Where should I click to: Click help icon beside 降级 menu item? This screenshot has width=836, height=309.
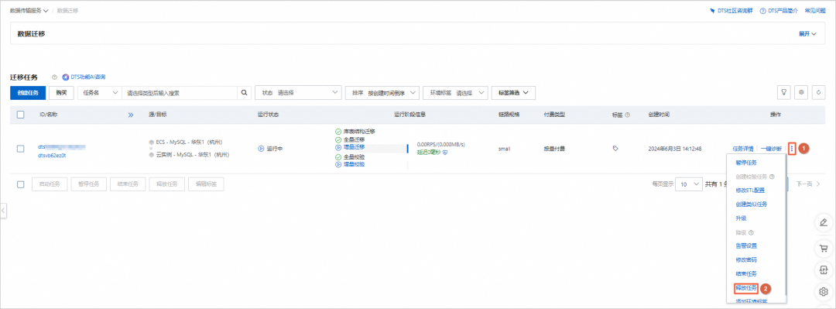(751, 232)
